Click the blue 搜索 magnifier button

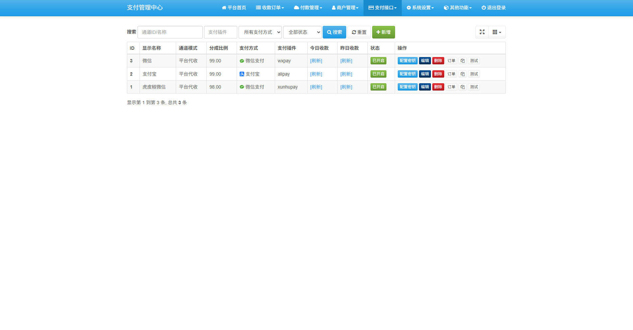[334, 32]
